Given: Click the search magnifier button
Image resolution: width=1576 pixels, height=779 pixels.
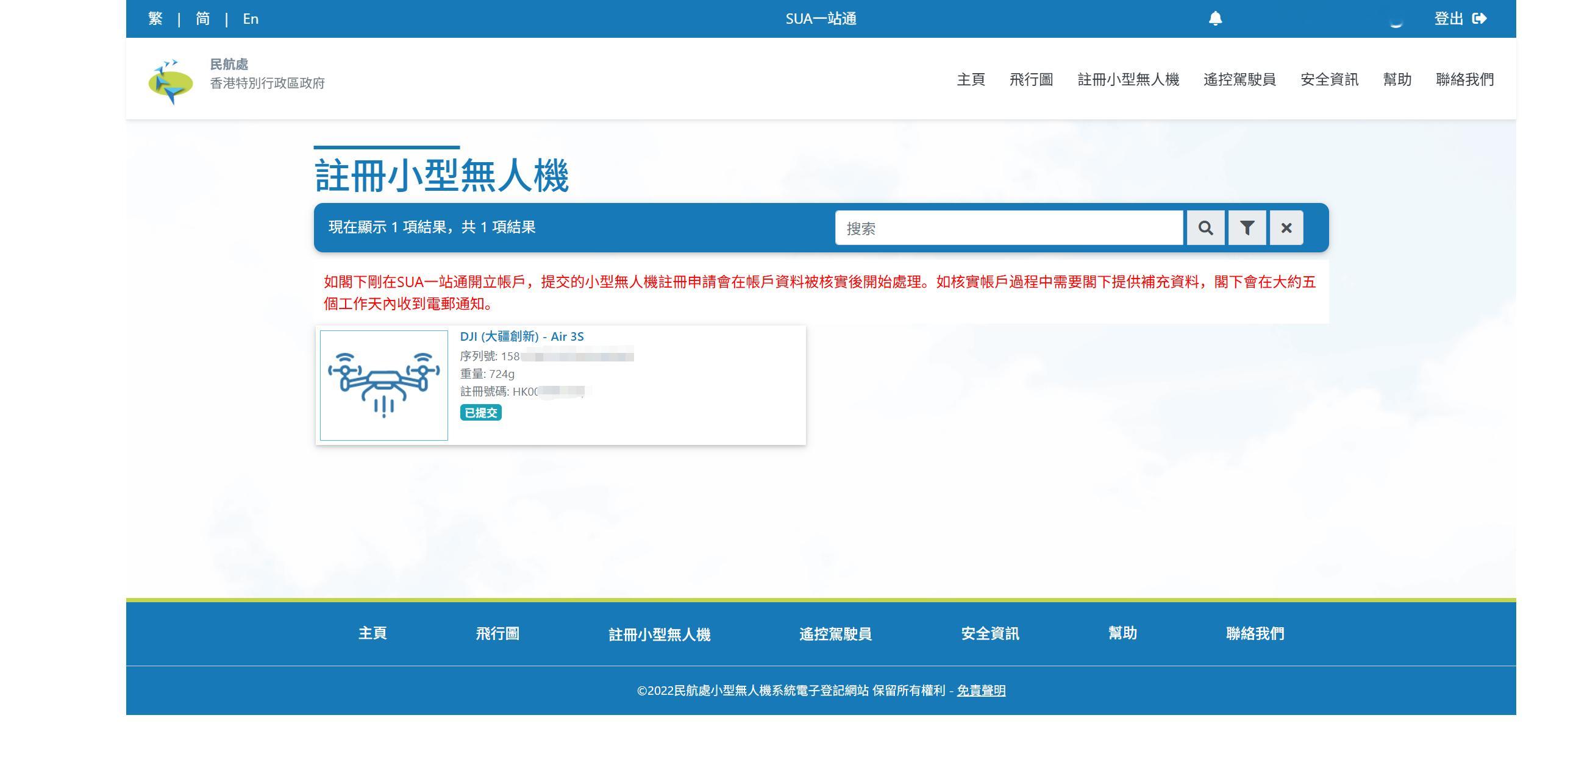Looking at the screenshot, I should 1205,228.
